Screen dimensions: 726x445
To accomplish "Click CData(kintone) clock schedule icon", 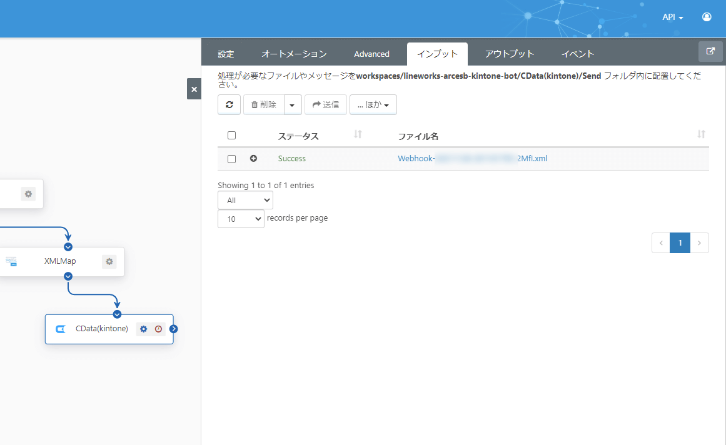I will [x=158, y=329].
